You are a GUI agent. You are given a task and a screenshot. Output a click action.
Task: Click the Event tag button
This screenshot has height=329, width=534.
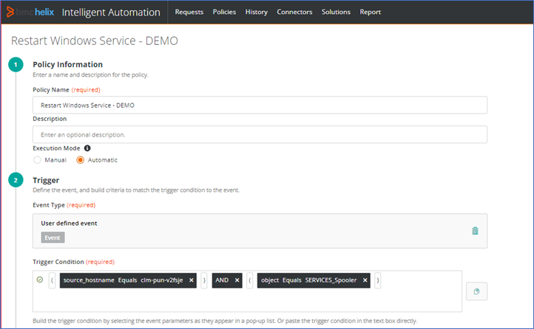pyautogui.click(x=53, y=238)
